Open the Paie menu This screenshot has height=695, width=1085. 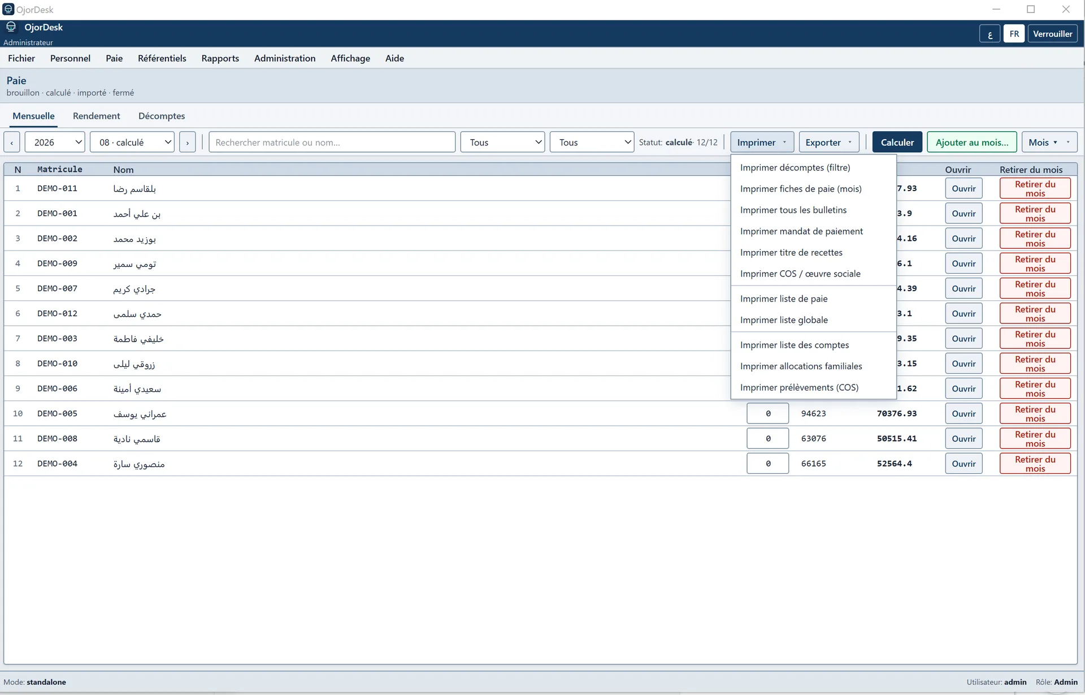click(x=114, y=58)
